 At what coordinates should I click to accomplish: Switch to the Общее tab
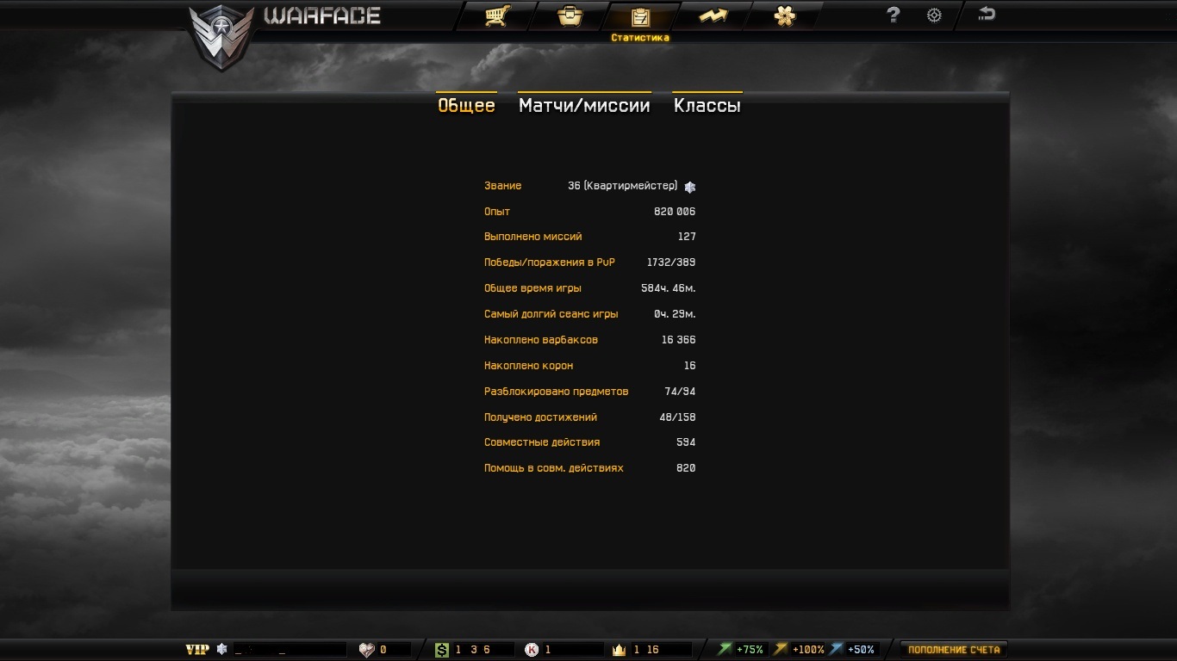point(466,105)
